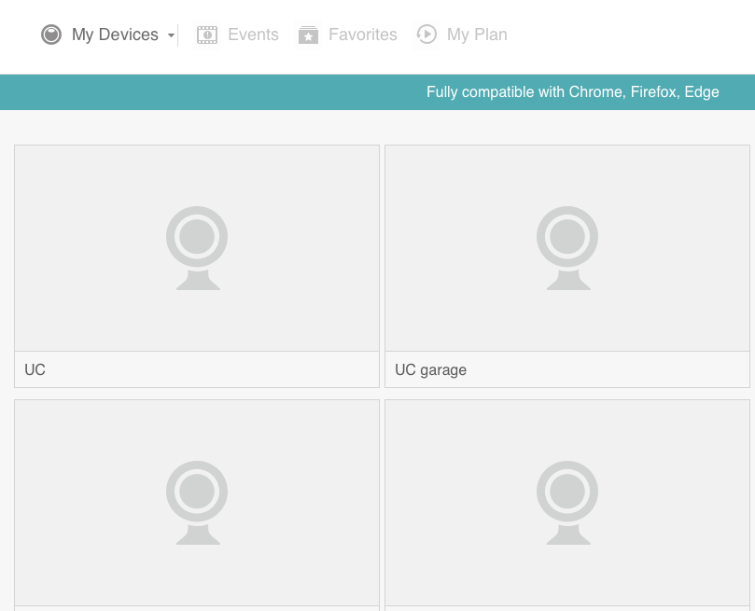The image size is (755, 611).
Task: Select the webcam icon in UC garage tile
Action: point(567,248)
